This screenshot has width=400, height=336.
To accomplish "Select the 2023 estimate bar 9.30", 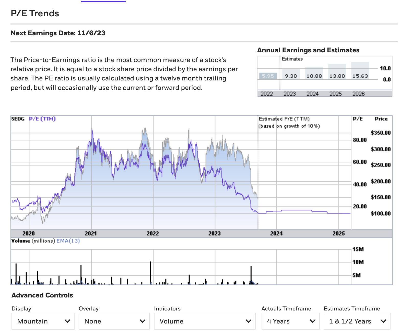I will [x=291, y=74].
